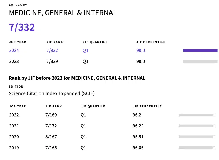Click the 7/329 rank for 2023
The height and width of the screenshot is (160, 219).
click(x=52, y=61)
